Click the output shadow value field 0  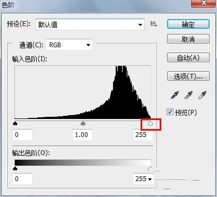[x=22, y=179]
